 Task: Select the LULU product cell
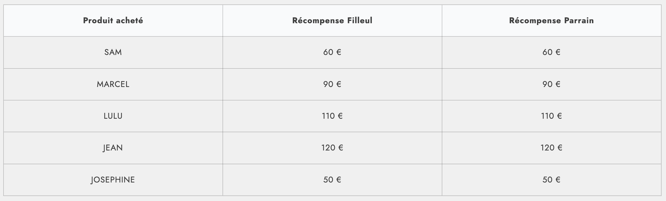113,116
